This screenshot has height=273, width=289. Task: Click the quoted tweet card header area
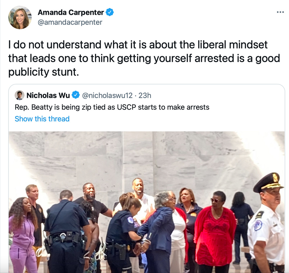coord(147,95)
